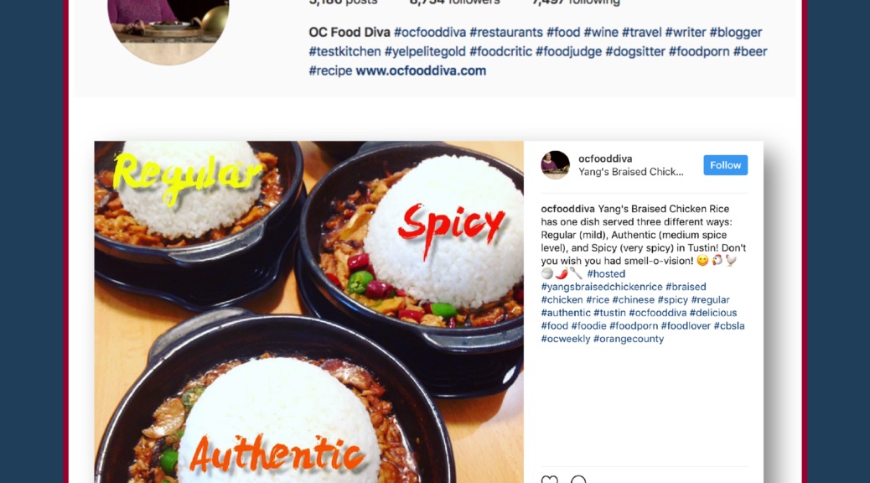Click the ocfooddiva username in post header

coord(605,158)
